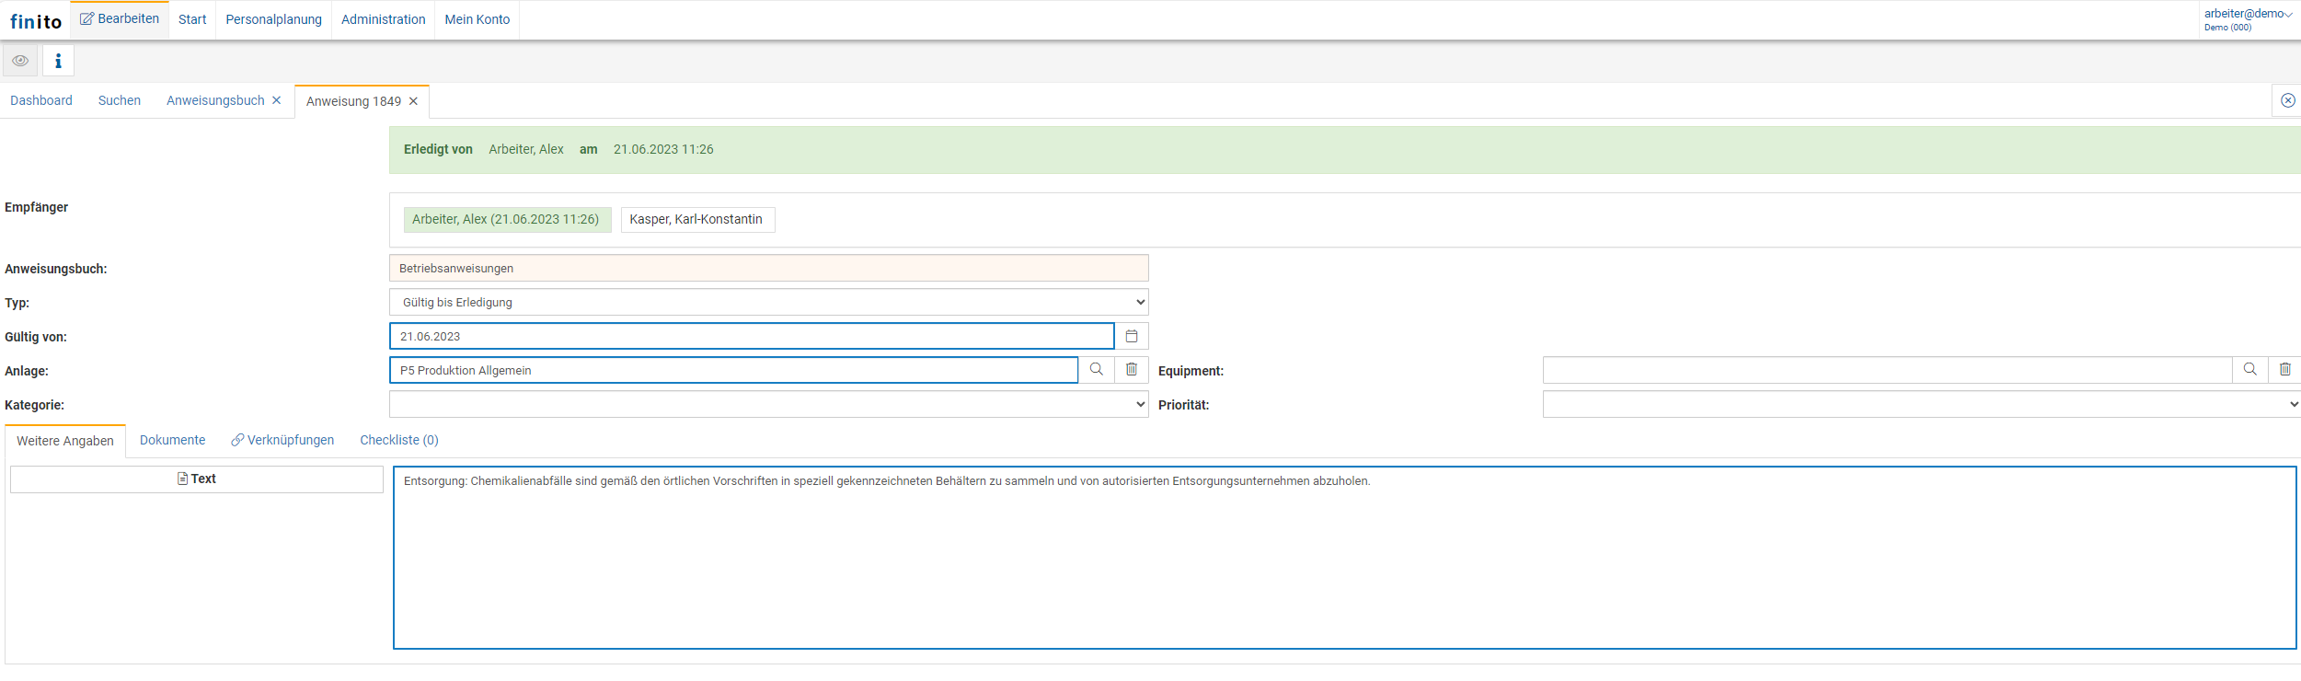Search for Anlage with magnifier icon
Screen dimensions: 2301x681
coord(1096,369)
